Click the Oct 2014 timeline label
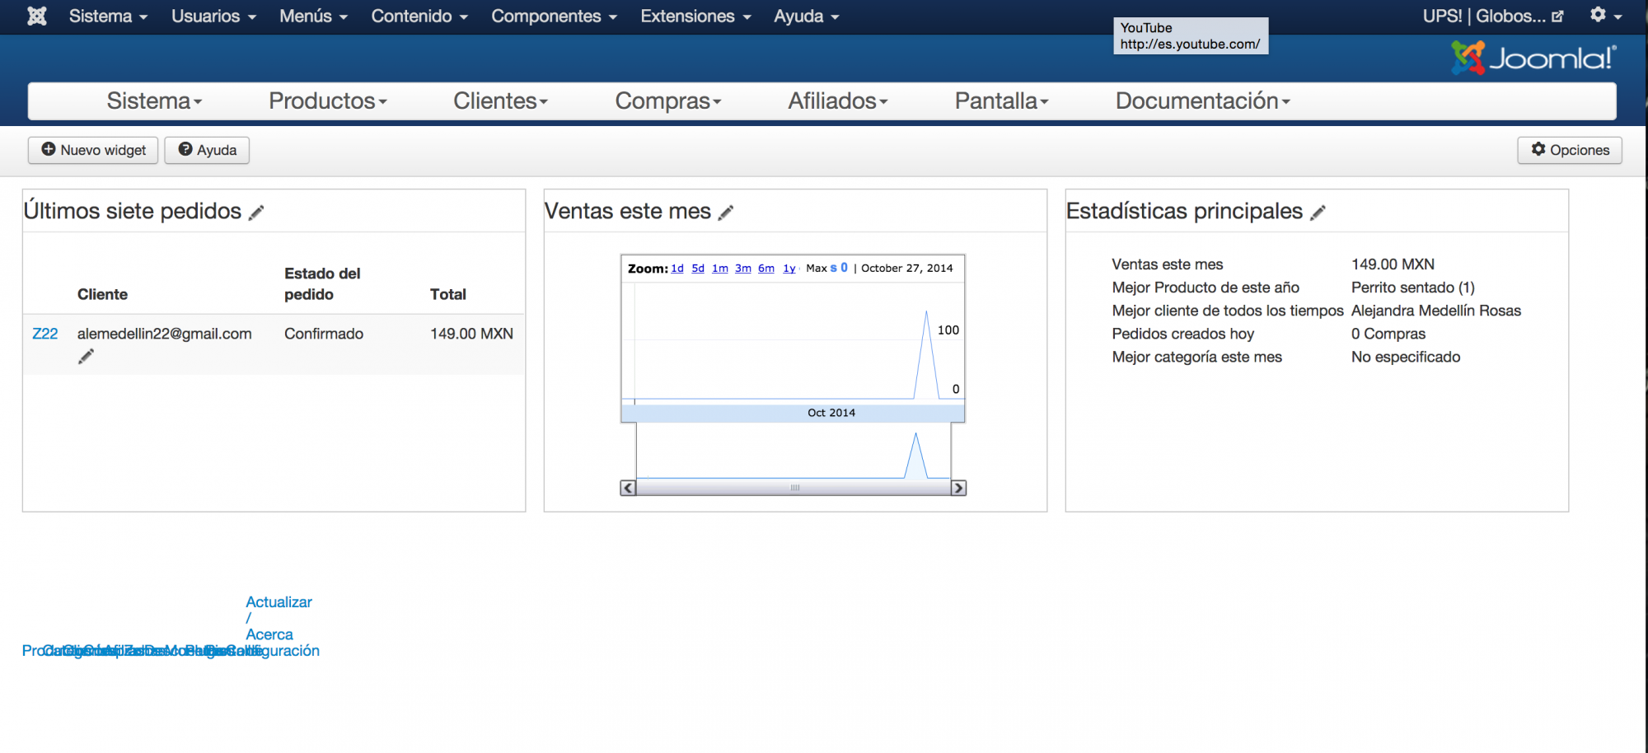Screen dimensions: 1648x753 pyautogui.click(x=831, y=413)
